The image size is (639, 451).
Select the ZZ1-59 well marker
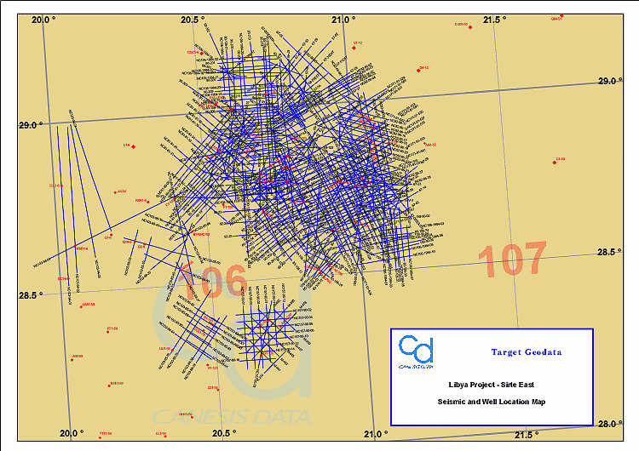tap(218, 390)
